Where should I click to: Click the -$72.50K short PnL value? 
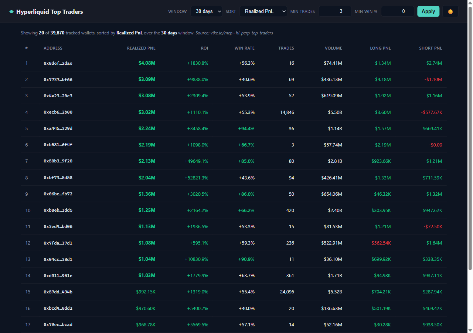point(433,226)
